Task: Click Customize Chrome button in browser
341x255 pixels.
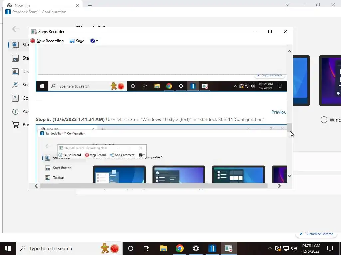Action: coord(316,234)
